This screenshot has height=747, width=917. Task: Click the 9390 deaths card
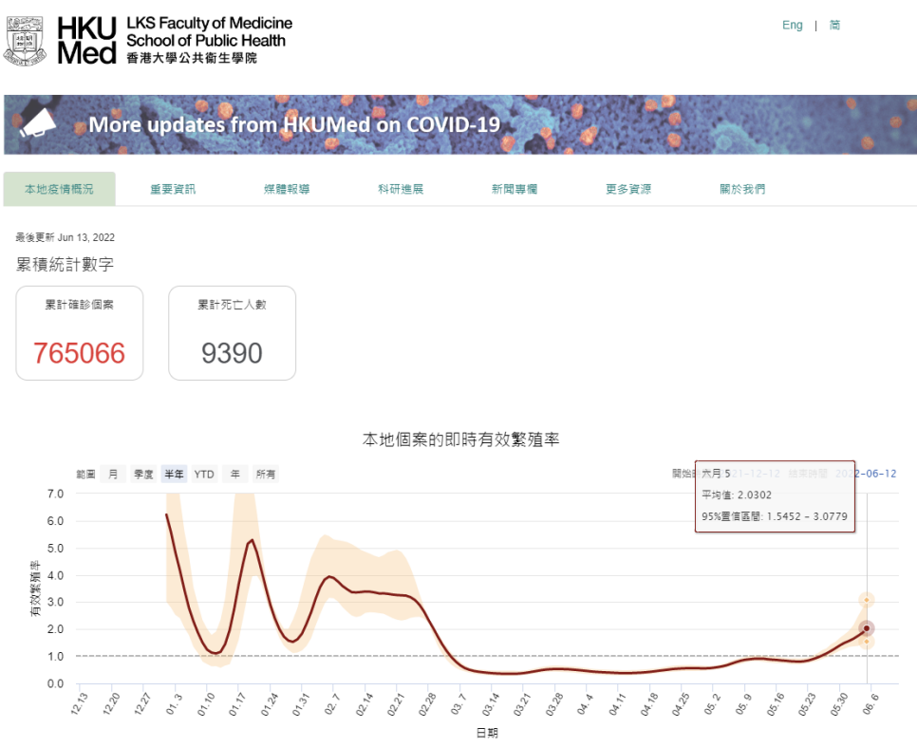click(233, 333)
